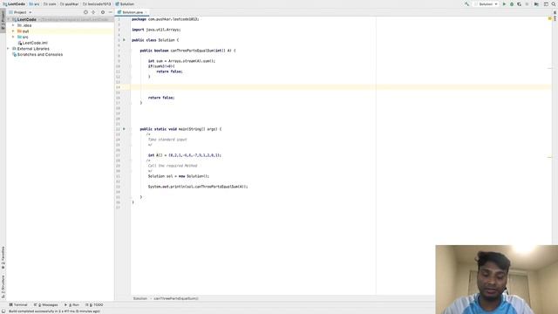Click the Build project hammer icon

466,3
